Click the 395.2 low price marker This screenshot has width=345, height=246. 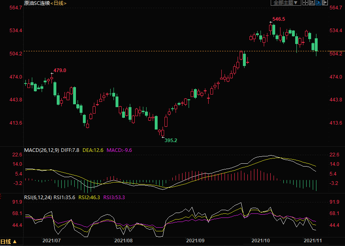pyautogui.click(x=171, y=140)
